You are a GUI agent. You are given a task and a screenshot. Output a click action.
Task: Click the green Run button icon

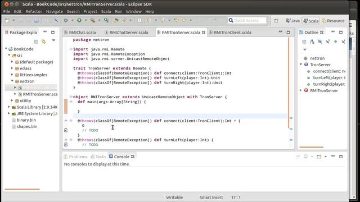point(79,21)
